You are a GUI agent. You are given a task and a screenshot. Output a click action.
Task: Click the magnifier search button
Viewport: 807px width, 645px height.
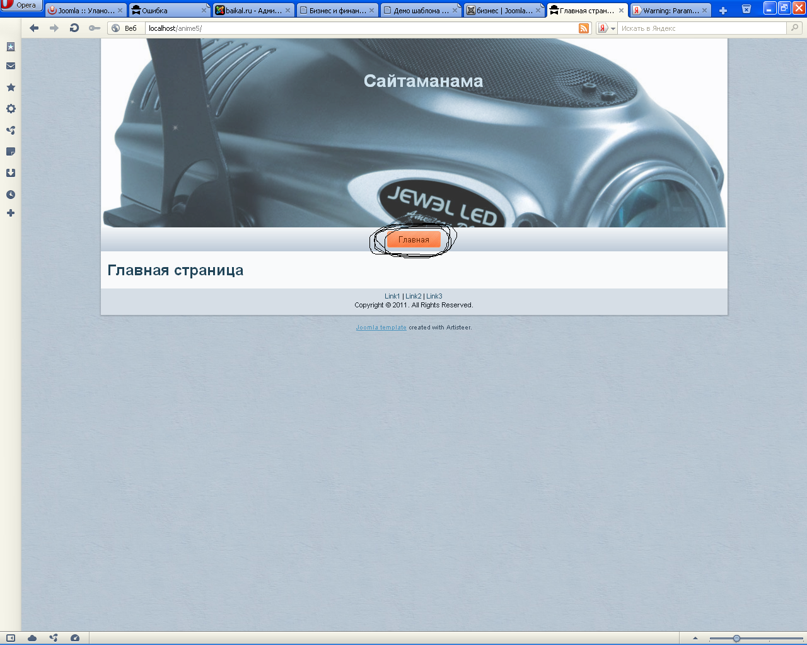pos(795,28)
